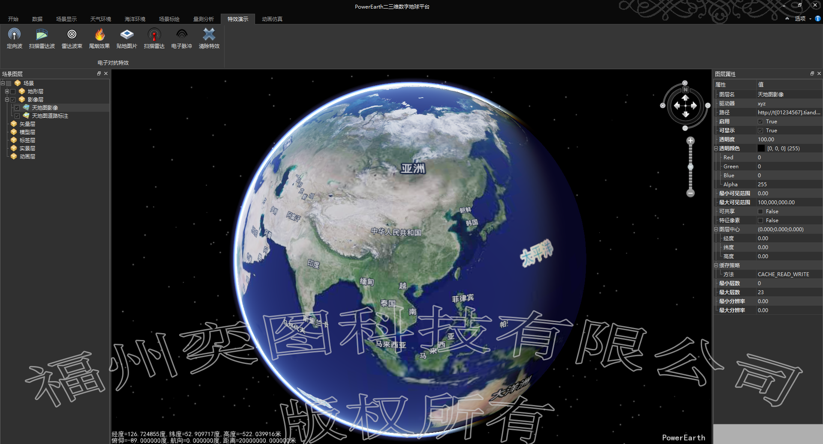Reset north using the N compass marker
The width and height of the screenshot is (823, 444).
click(x=685, y=89)
